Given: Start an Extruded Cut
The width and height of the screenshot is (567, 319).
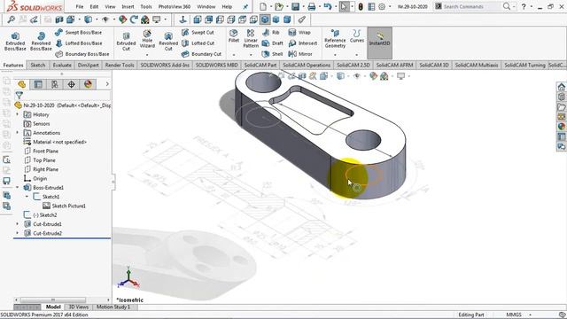Looking at the screenshot, I should (126, 42).
